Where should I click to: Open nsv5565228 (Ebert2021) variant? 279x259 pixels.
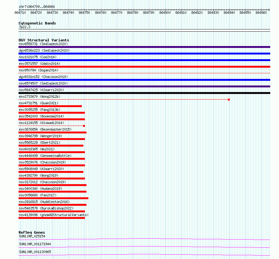[x=39, y=142]
